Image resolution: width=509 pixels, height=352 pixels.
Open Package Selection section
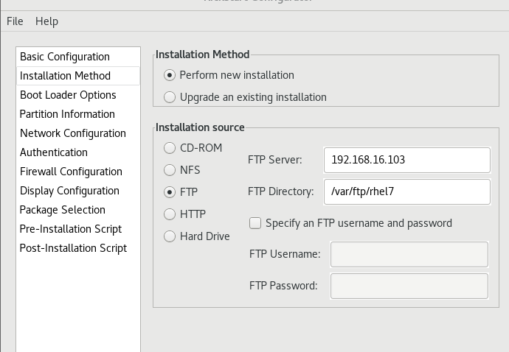coord(63,210)
